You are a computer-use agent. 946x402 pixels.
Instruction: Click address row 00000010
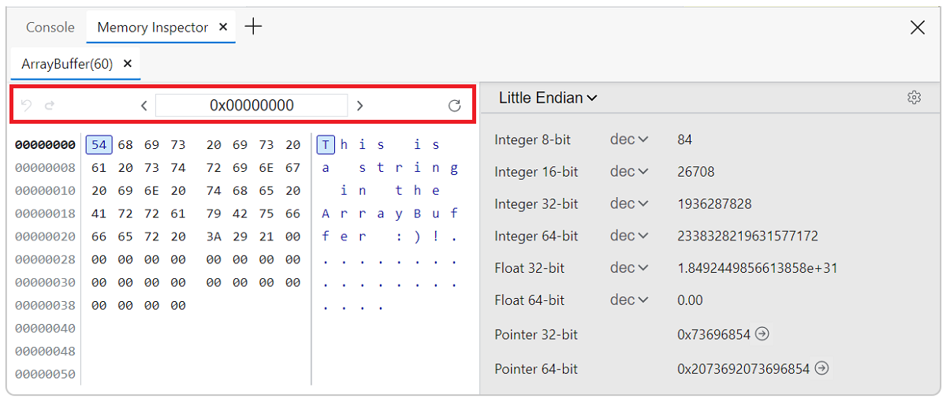pos(45,191)
